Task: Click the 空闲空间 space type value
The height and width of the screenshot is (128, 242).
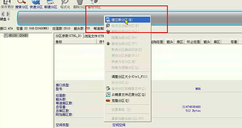Action: [119, 125]
